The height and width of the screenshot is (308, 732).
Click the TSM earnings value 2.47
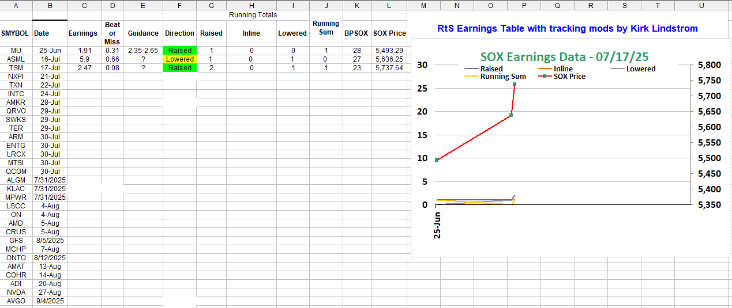click(x=83, y=68)
